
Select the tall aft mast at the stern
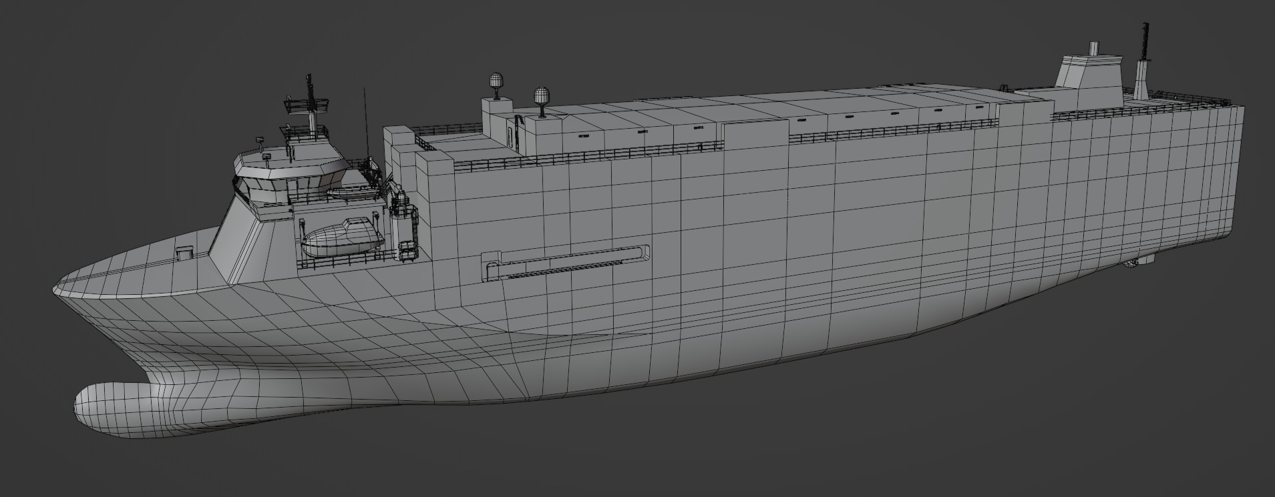pos(1143,60)
